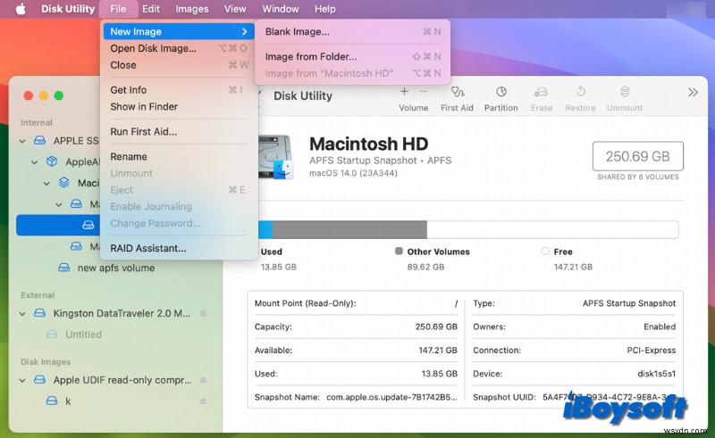Select volume group layers icon
Viewport: 715px width, 438px height.
coord(64,183)
